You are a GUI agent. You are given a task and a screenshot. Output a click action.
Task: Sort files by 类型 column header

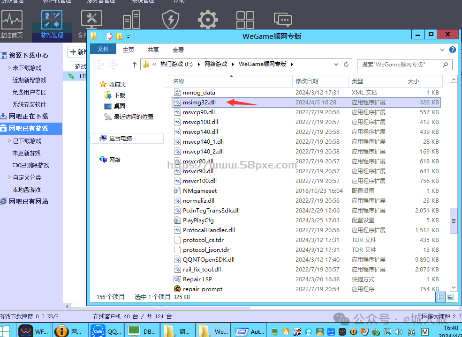coord(377,81)
